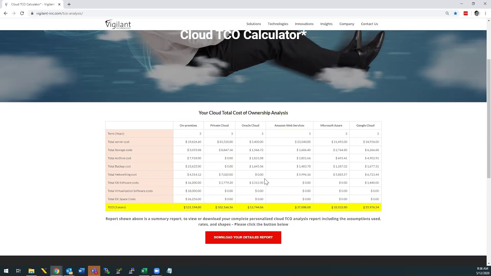This screenshot has width=491, height=276.
Task: Click the Total DC Space Costs label
Action: [x=122, y=199]
